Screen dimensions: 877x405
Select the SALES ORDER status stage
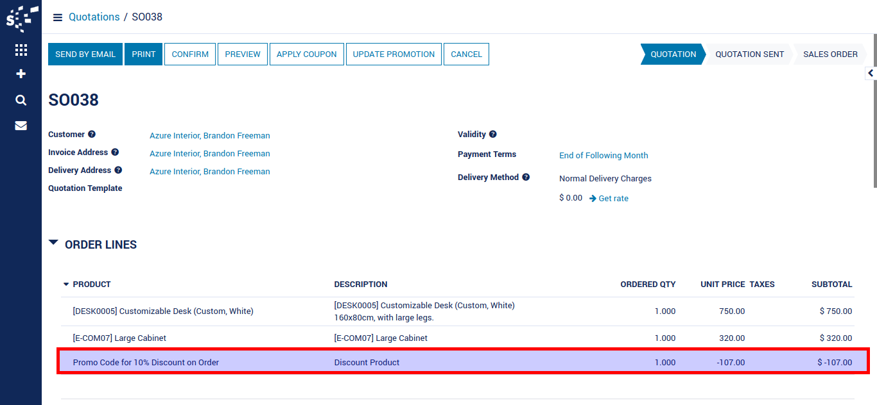[x=829, y=54]
